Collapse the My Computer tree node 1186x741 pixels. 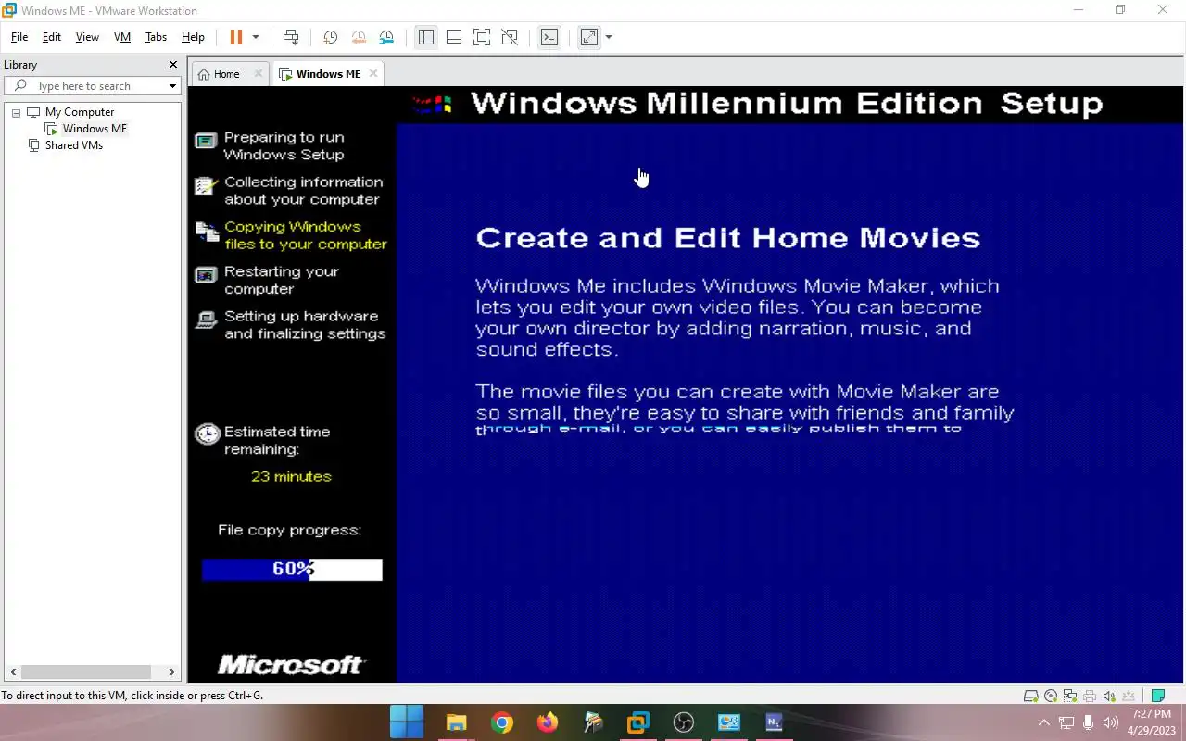16,112
